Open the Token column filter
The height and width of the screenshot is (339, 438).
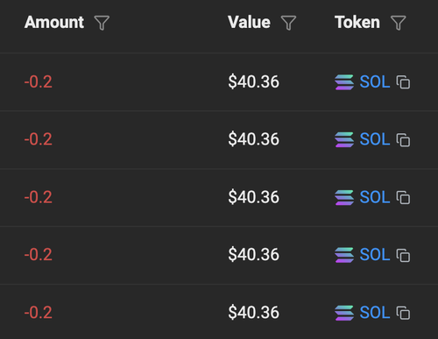pos(399,23)
